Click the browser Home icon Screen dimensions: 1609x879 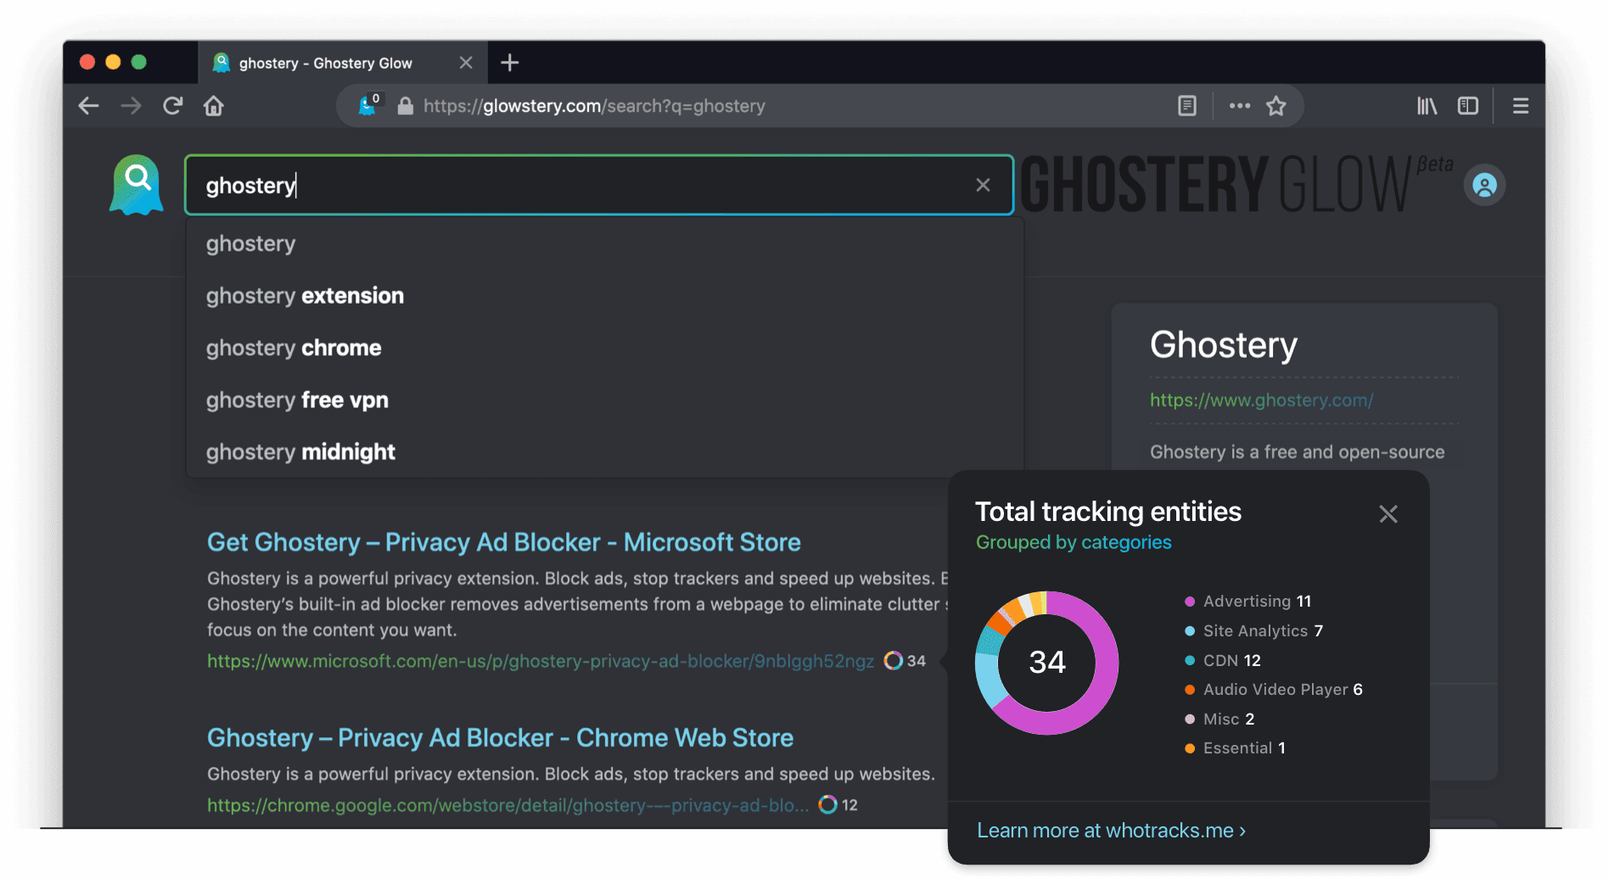[x=213, y=105]
